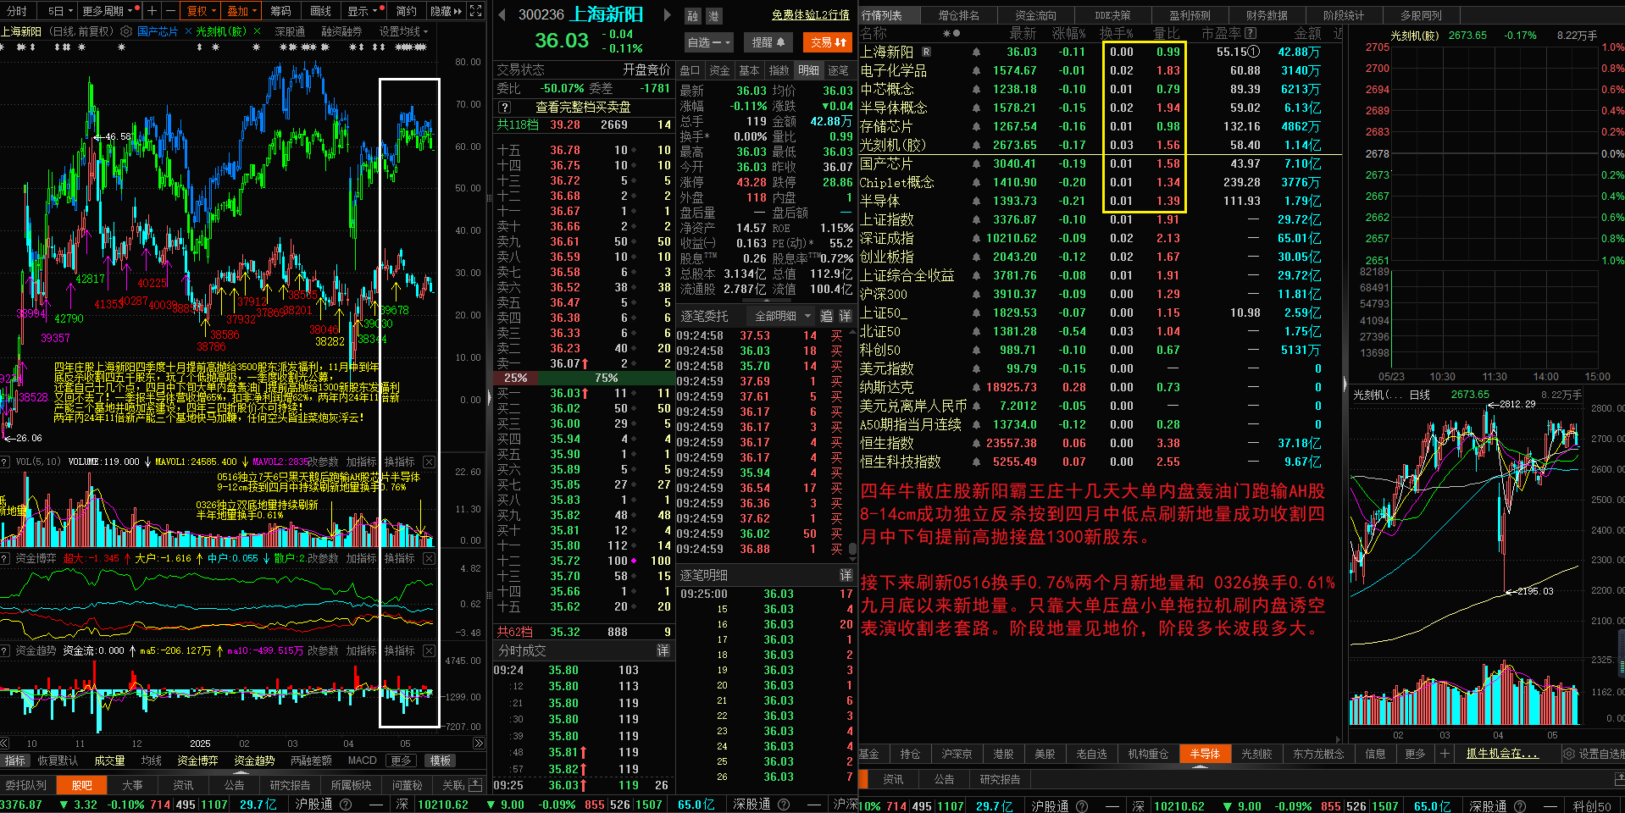The width and height of the screenshot is (1625, 813).
Task: Click 查看完整档买卖盘 link
Action: [583, 108]
